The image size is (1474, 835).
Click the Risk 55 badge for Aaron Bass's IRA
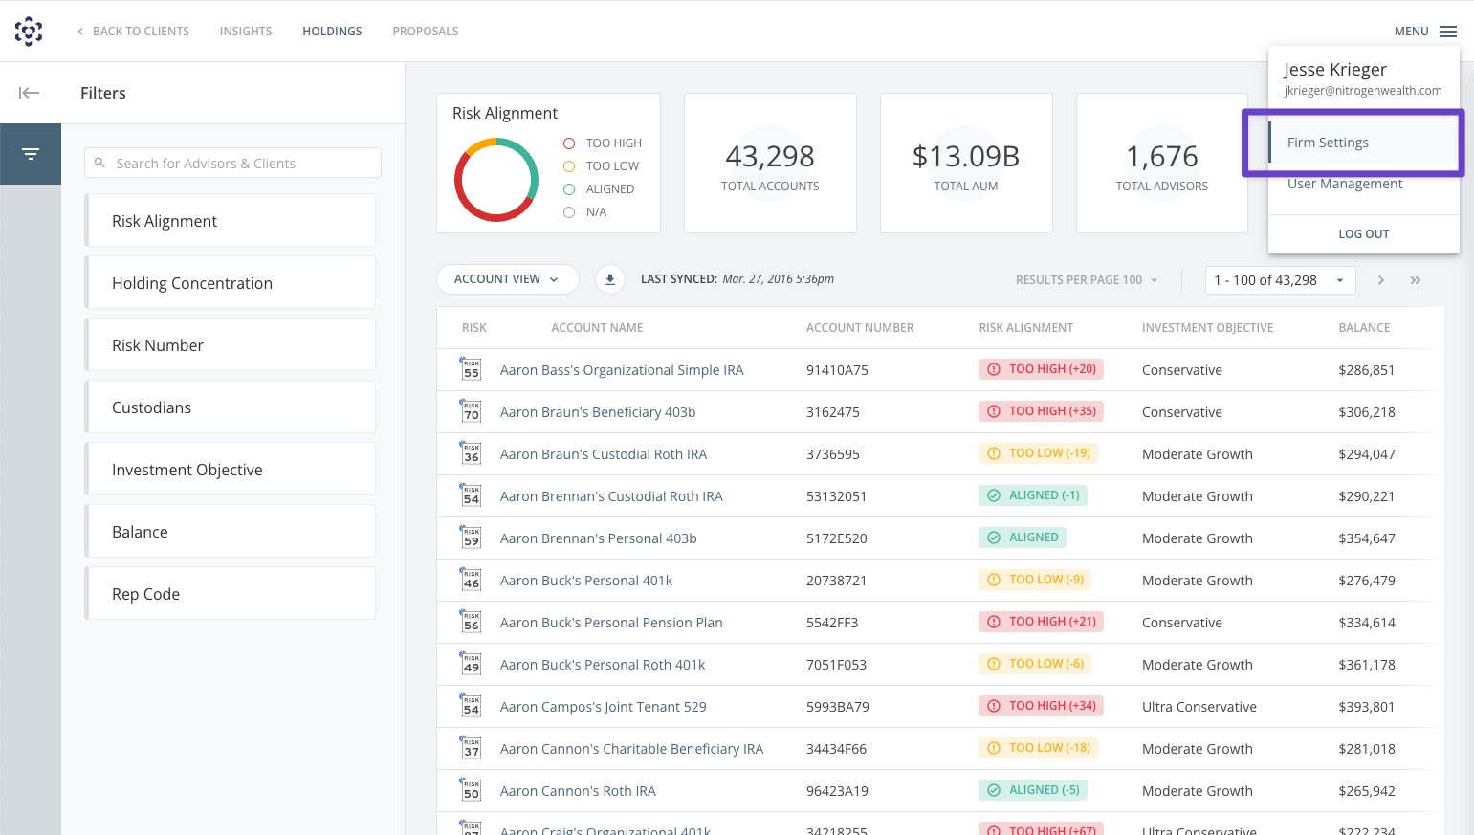470,368
